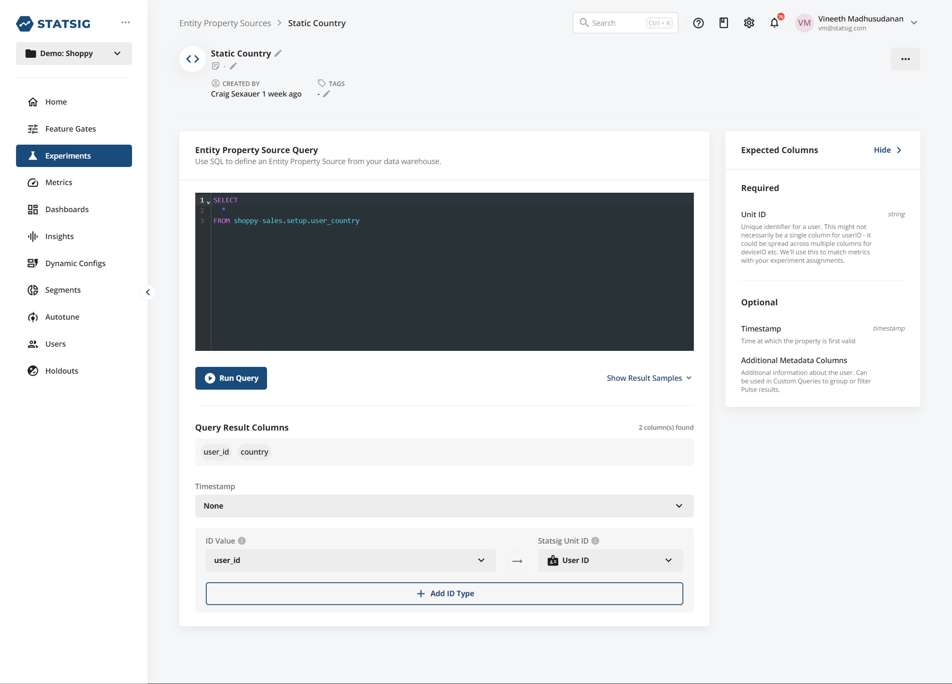Open the Insights panel
This screenshot has height=684, width=952.
tap(59, 236)
